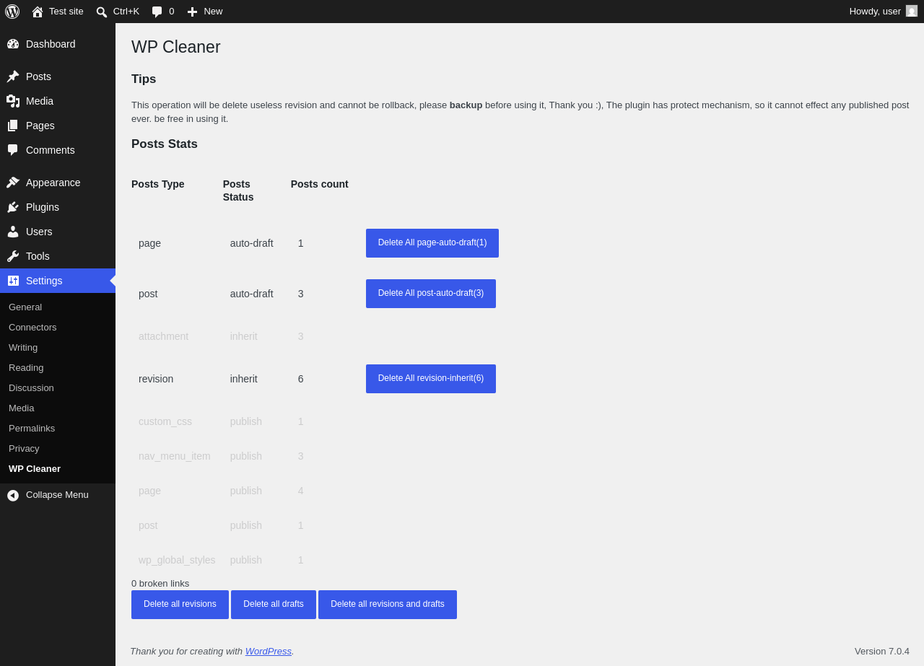Click the Dashboard gauge icon
This screenshot has width=924, height=666.
(13, 44)
